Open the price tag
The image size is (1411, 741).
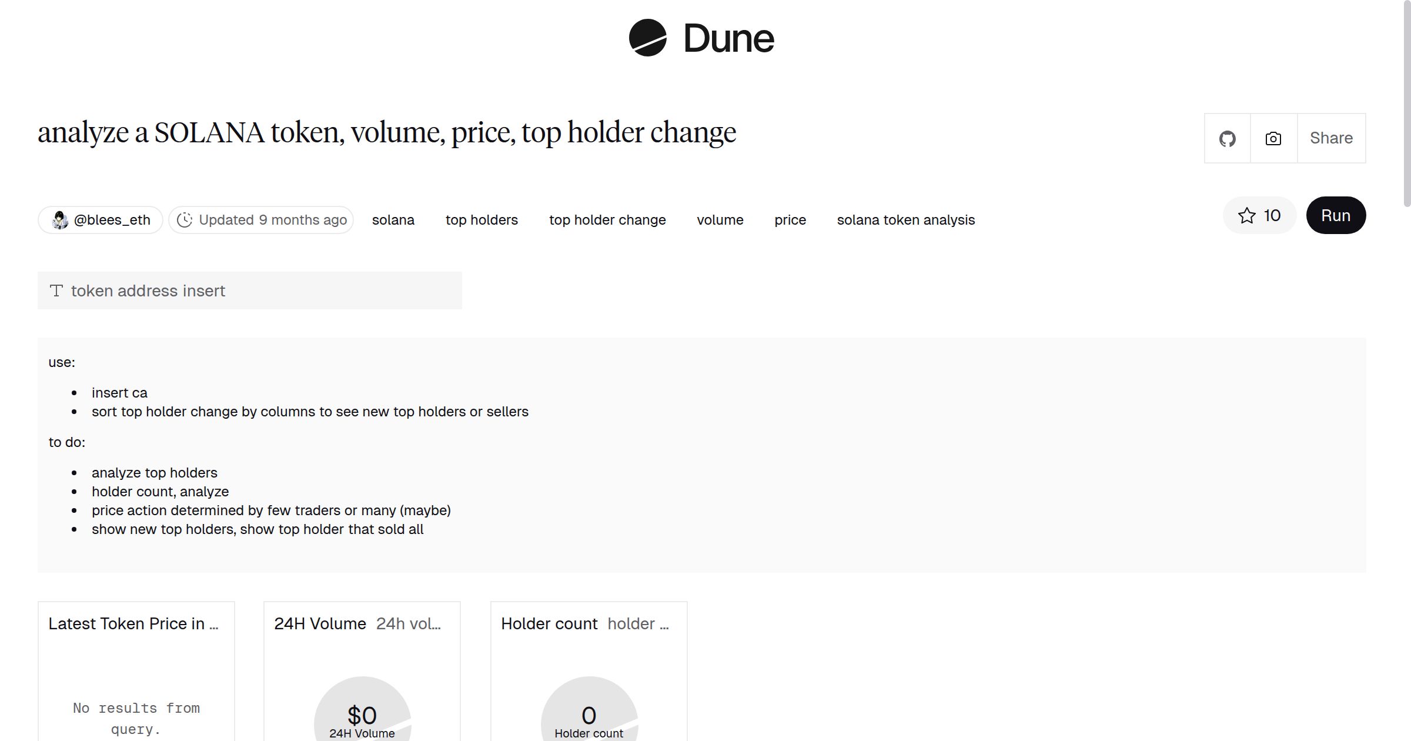(790, 219)
